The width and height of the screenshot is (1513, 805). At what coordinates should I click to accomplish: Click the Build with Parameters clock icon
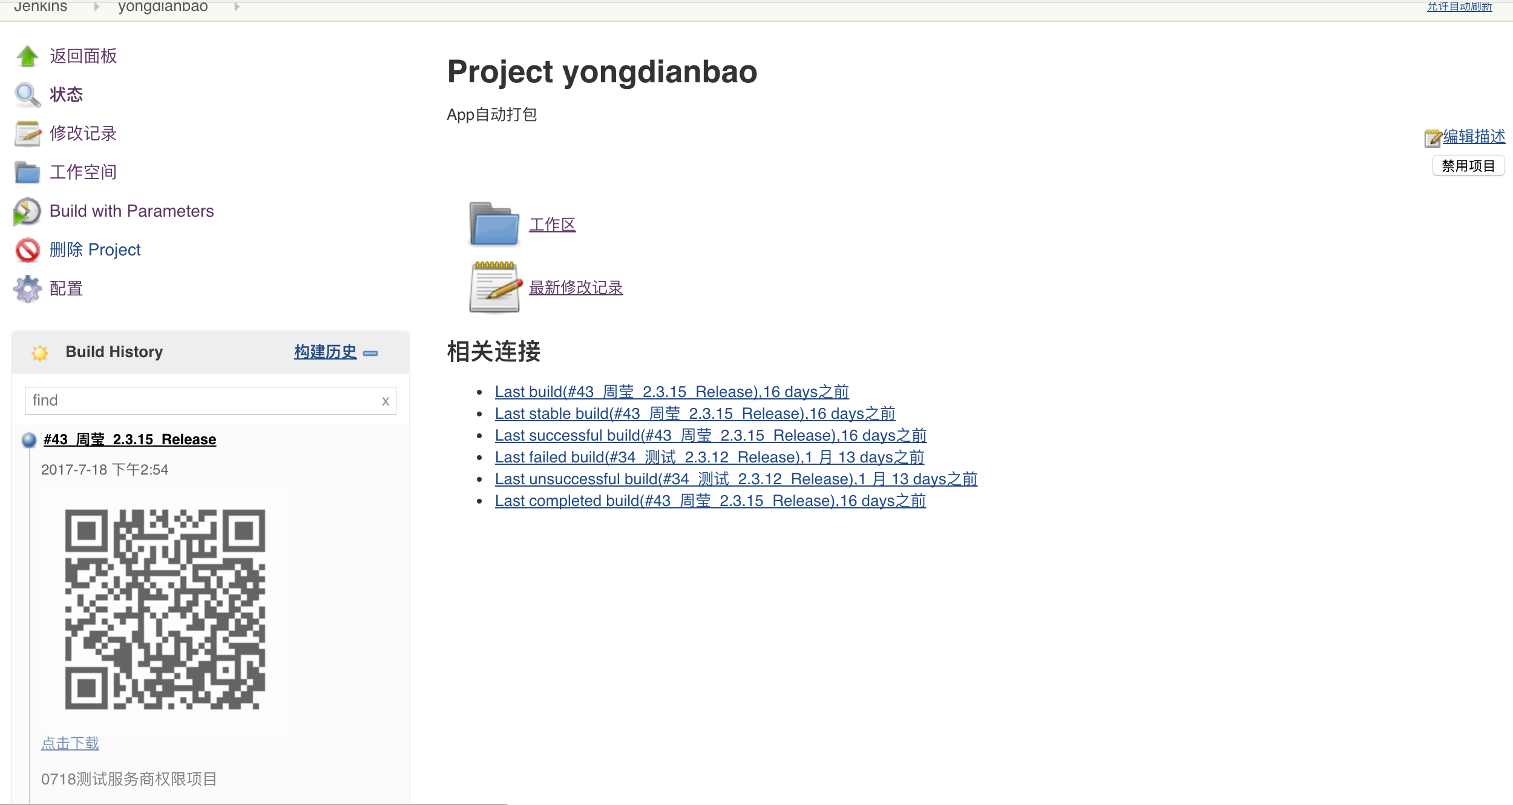pyautogui.click(x=27, y=211)
